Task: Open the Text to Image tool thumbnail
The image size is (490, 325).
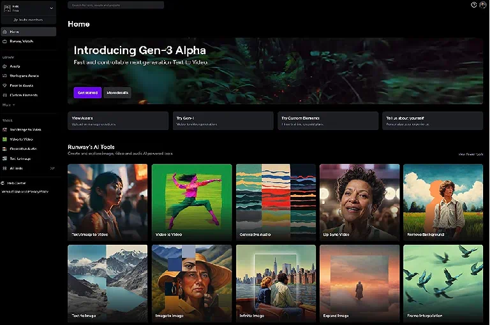Action: [x=107, y=284]
